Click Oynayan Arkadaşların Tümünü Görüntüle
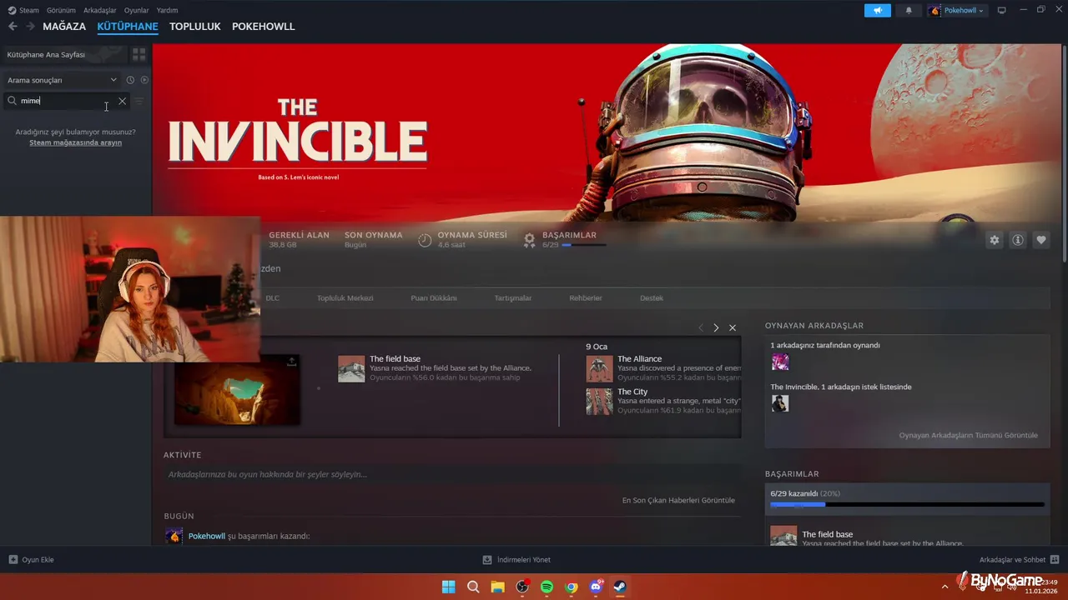 pos(968,435)
